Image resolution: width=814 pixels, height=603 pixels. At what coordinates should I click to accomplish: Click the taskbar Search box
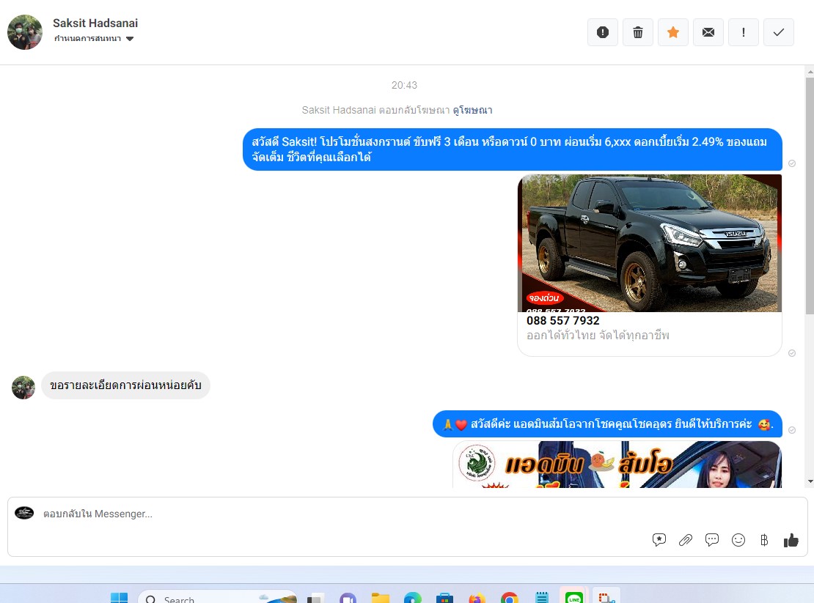coord(218,597)
